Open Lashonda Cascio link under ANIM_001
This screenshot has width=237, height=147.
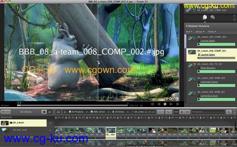[209, 96]
